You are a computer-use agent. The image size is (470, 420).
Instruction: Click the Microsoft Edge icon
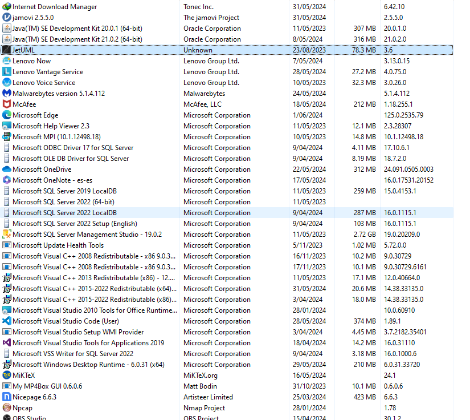tap(7, 115)
